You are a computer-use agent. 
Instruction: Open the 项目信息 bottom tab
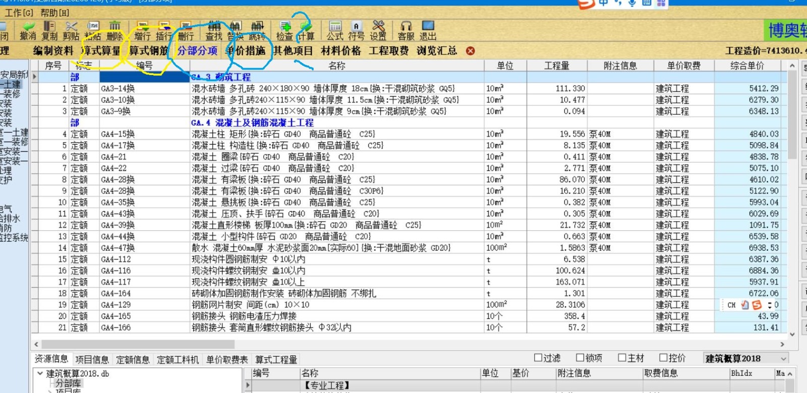[x=92, y=359]
